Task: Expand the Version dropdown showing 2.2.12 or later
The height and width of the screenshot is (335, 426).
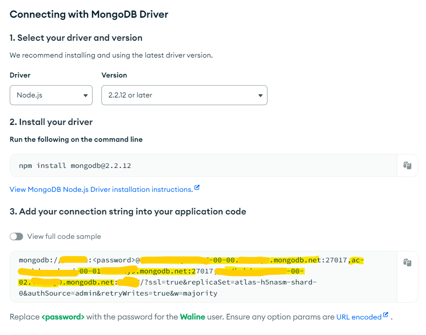Action: pyautogui.click(x=184, y=95)
